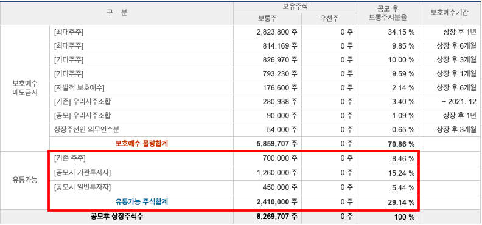Viewport: 482px width, 225px height.
Task: Click the value '450,000 주'
Action: coord(280,187)
